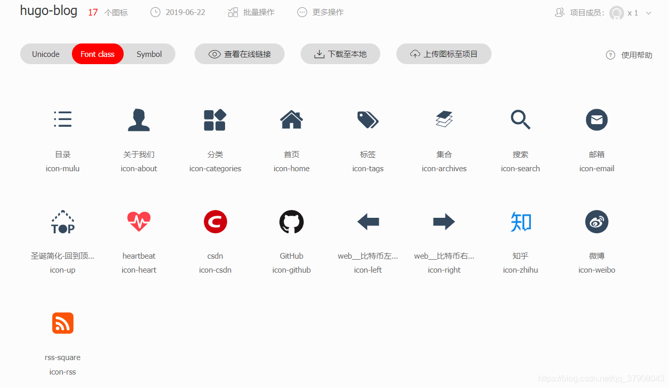Select the TOP back-to-top icon

[x=63, y=221]
